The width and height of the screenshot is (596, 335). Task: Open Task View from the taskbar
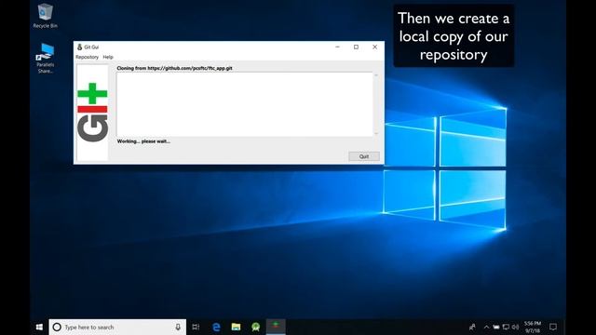tap(196, 327)
